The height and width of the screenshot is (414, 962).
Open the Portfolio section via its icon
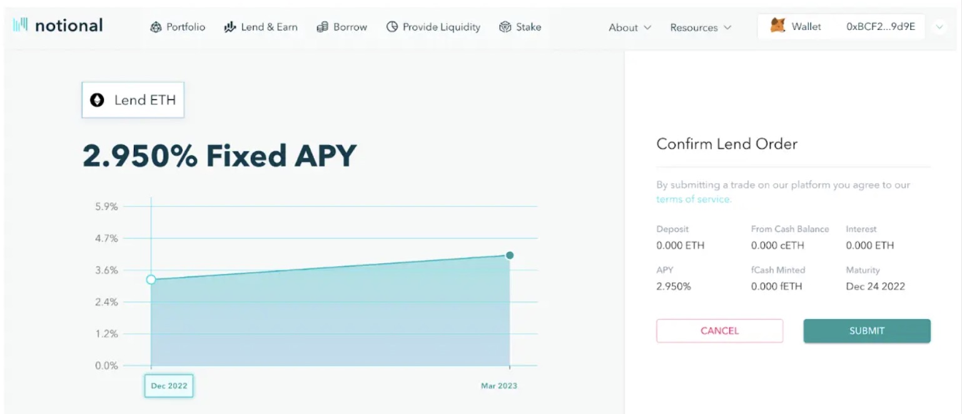pyautogui.click(x=154, y=27)
